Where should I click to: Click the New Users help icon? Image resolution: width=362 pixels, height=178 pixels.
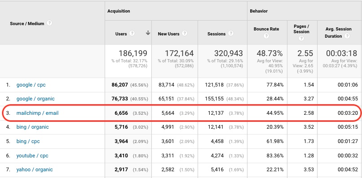[x=184, y=34]
